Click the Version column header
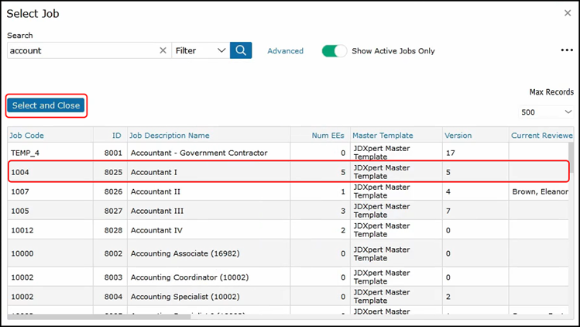Screen dimensions: 580x327 coord(458,136)
